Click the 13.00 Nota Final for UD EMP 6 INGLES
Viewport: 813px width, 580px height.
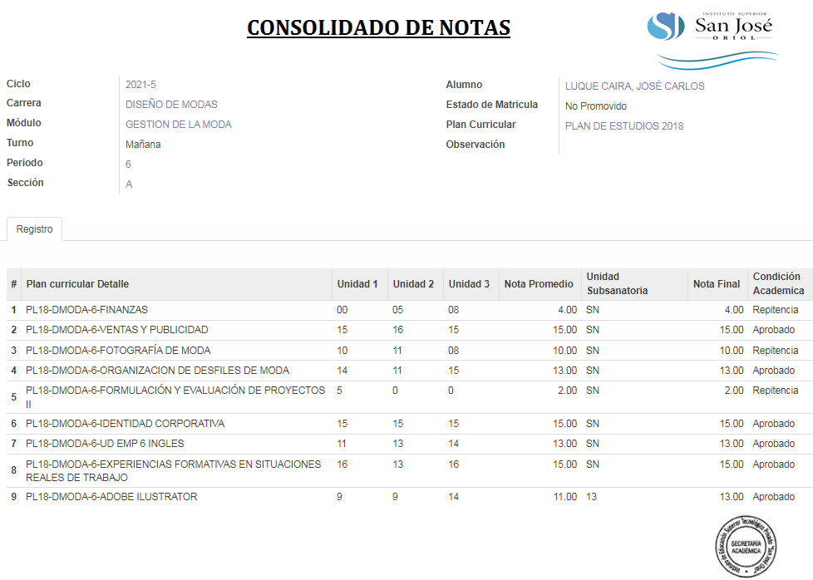click(x=732, y=444)
